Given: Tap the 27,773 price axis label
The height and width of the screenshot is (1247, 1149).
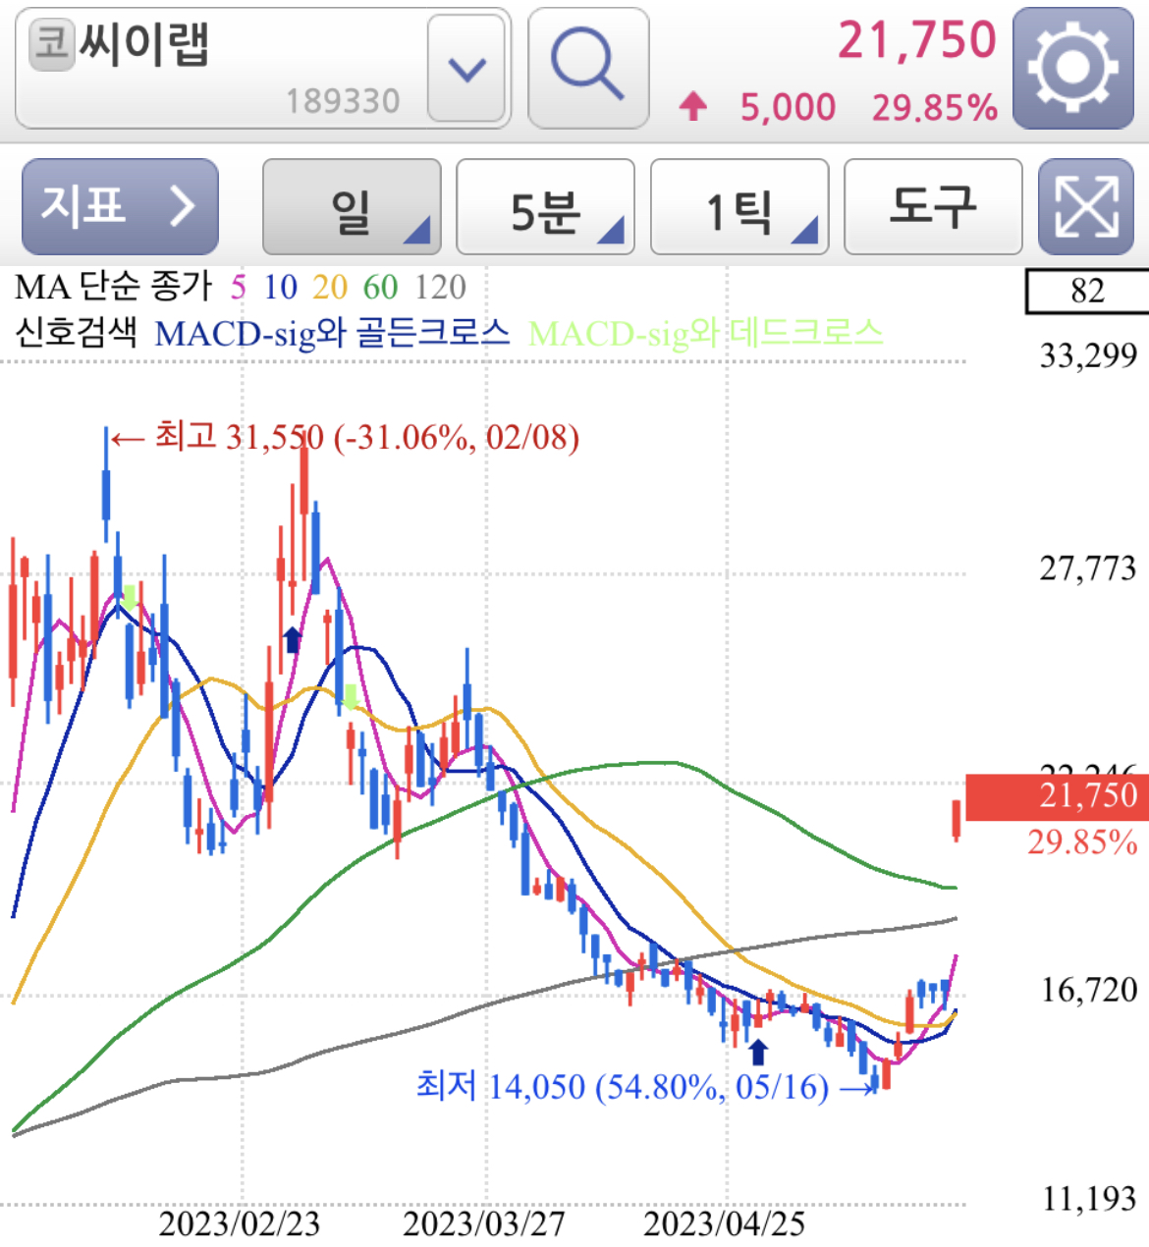Looking at the screenshot, I should coord(1089,569).
